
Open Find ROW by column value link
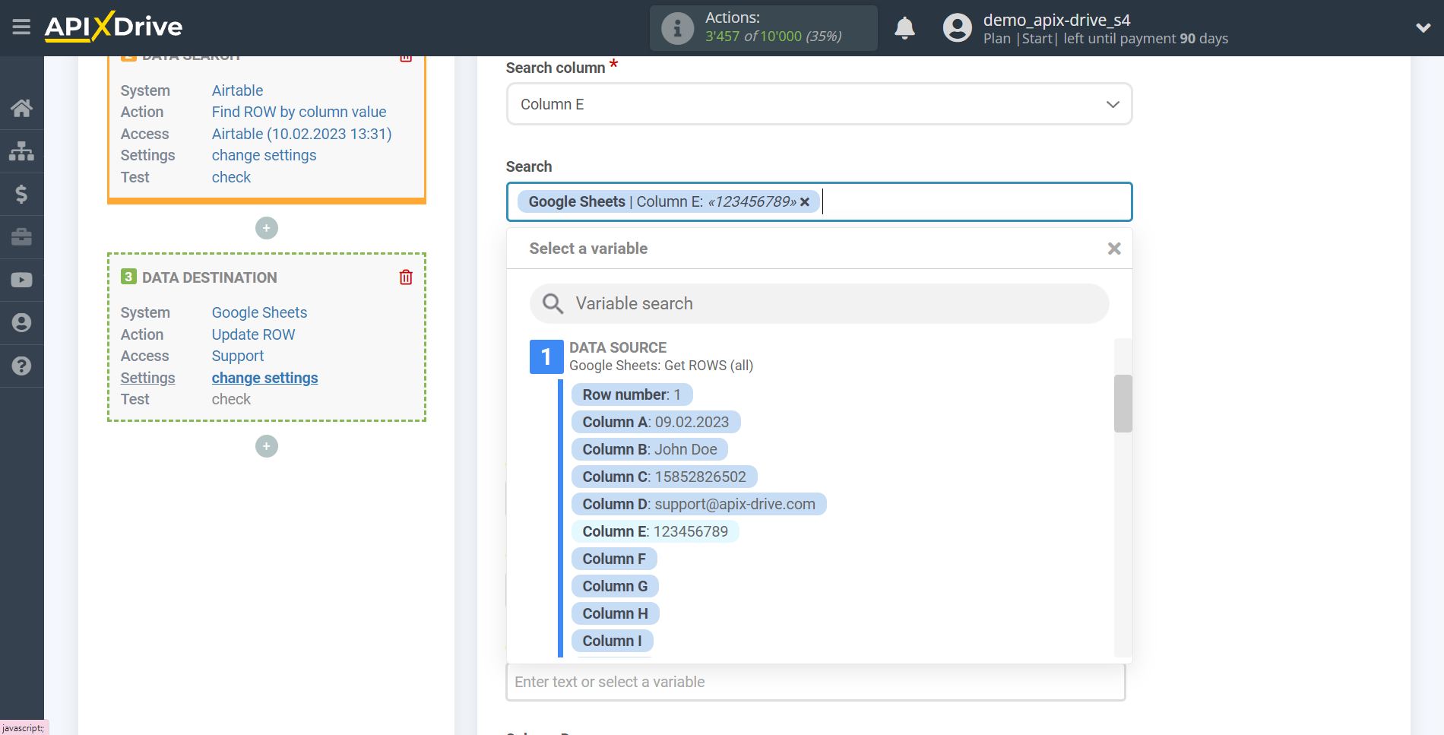(x=299, y=112)
